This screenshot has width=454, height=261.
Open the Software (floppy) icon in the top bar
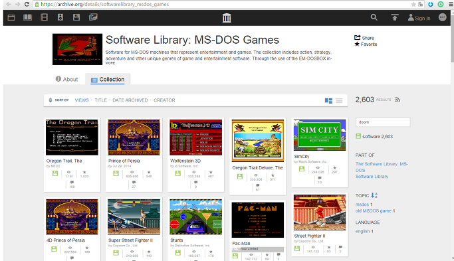point(76,17)
